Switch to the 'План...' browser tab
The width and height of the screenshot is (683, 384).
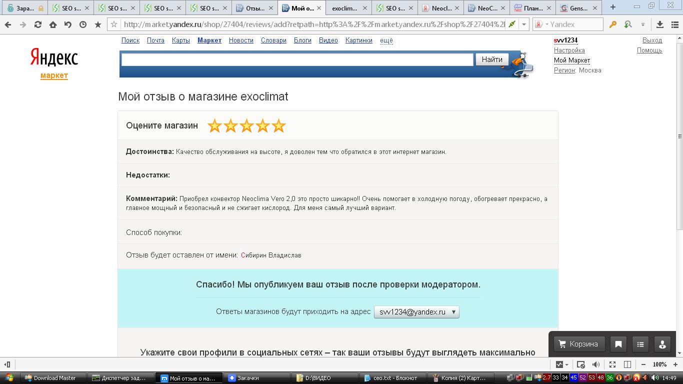coord(533,8)
